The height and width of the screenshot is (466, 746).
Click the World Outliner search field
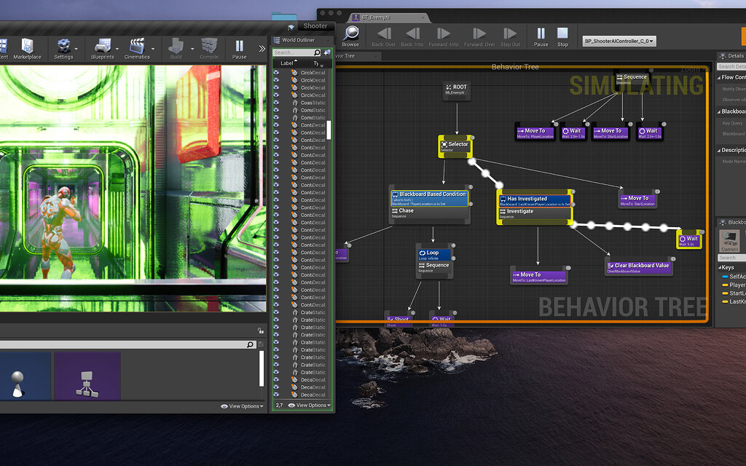coord(293,53)
